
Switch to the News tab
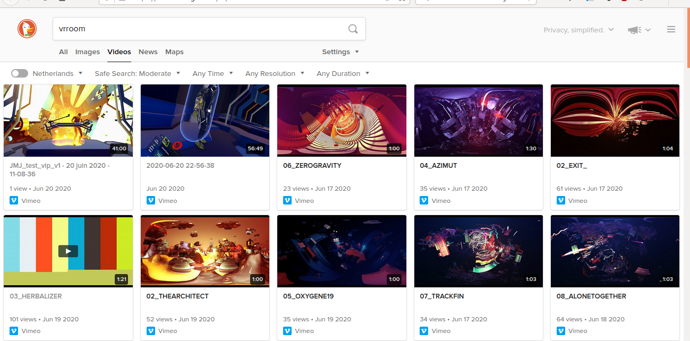click(x=148, y=52)
